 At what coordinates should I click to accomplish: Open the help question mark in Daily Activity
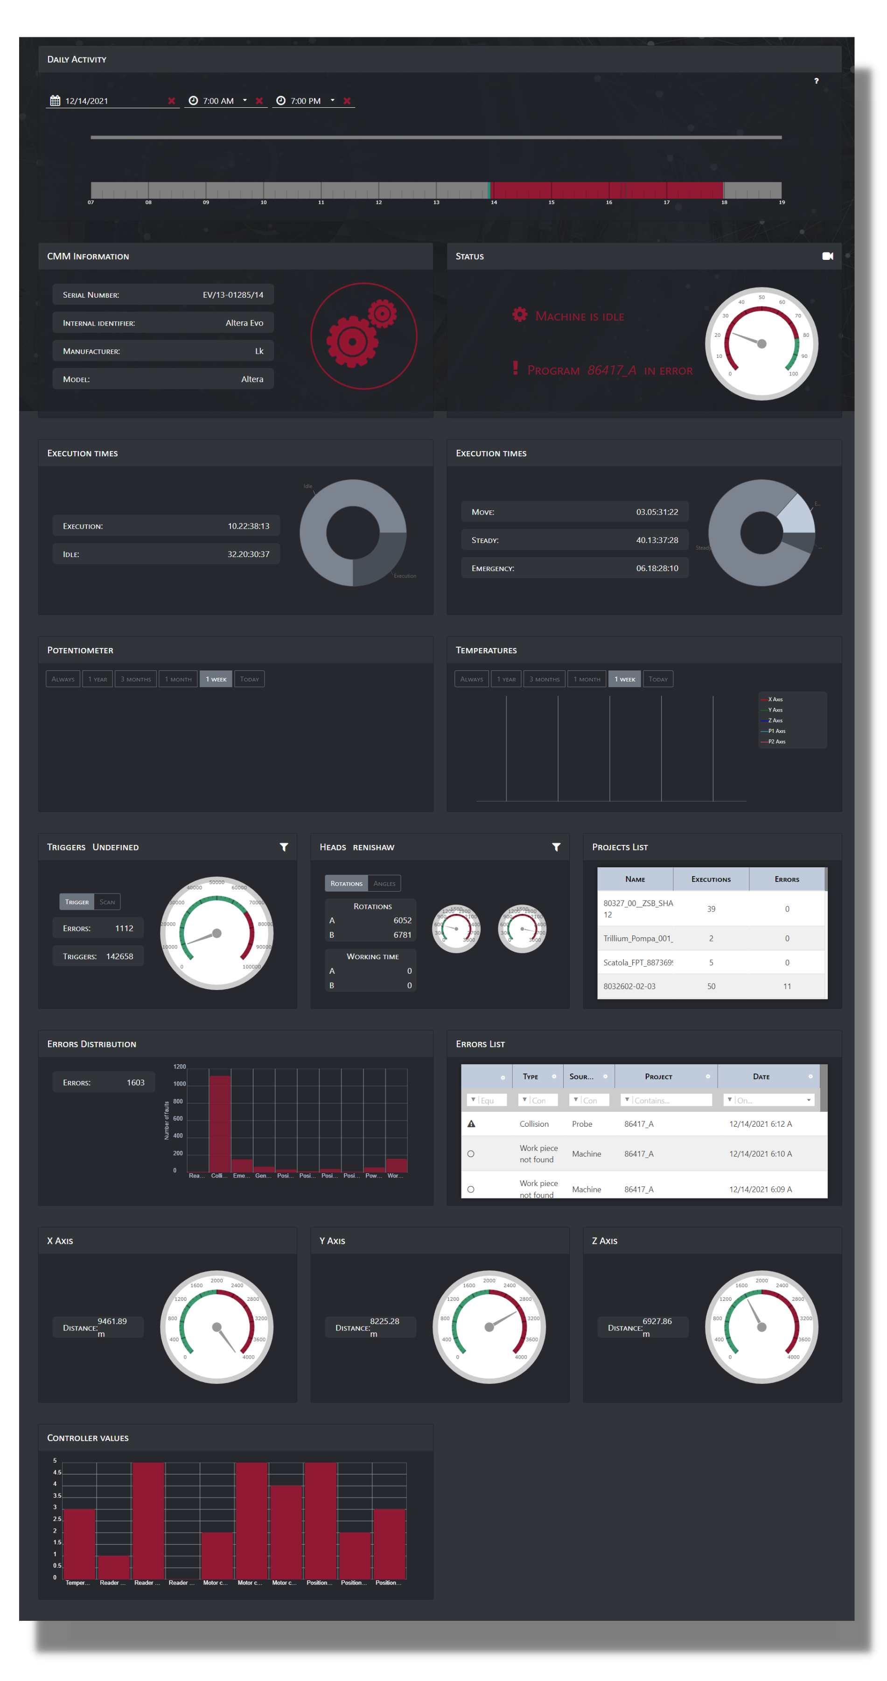coord(816,81)
